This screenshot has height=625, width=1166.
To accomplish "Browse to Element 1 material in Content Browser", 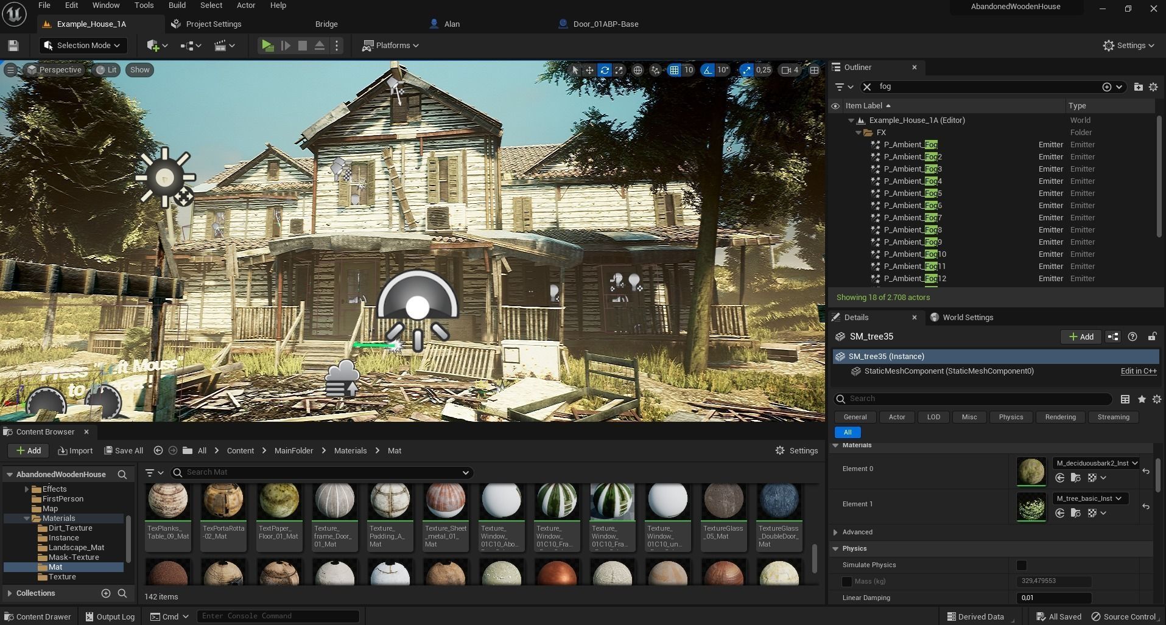I will [x=1075, y=513].
